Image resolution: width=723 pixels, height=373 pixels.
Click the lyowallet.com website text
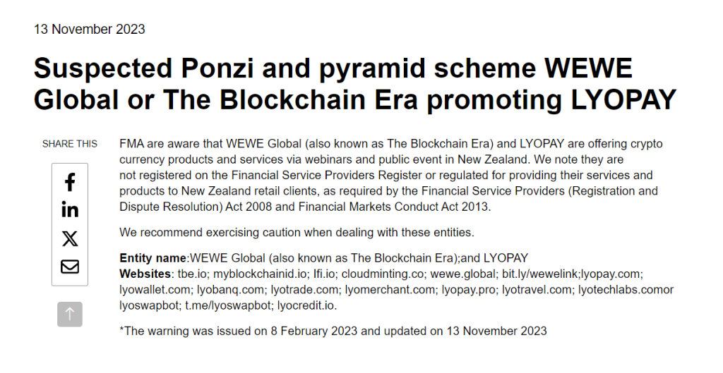(x=155, y=290)
